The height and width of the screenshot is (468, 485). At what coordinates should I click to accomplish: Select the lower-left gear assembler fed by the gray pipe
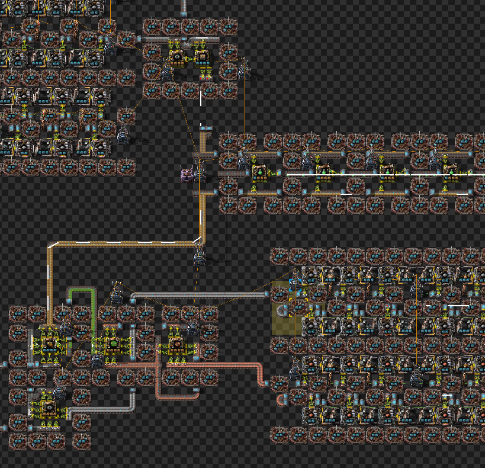49,409
